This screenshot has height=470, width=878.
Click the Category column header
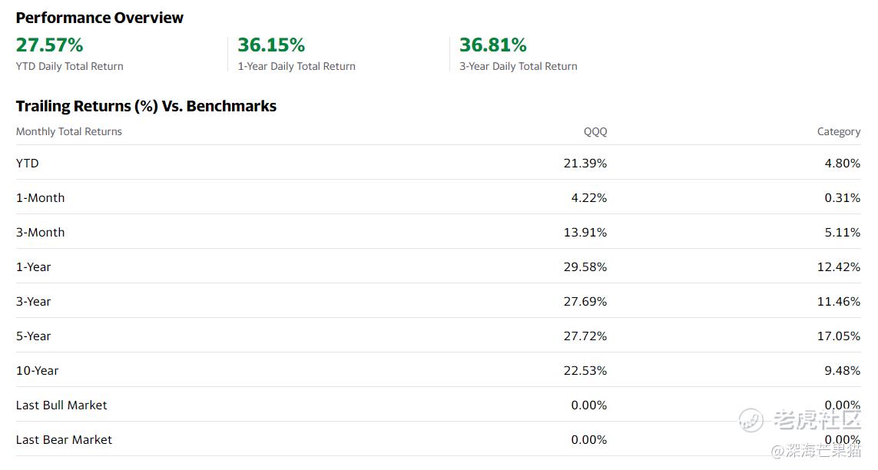point(838,131)
